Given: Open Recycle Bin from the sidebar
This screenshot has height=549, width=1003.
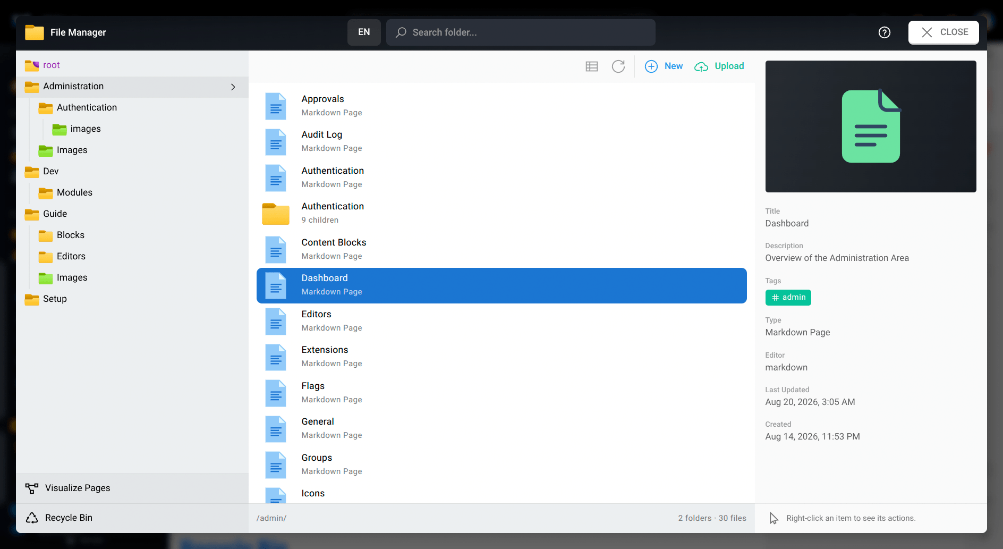Looking at the screenshot, I should 132,518.
